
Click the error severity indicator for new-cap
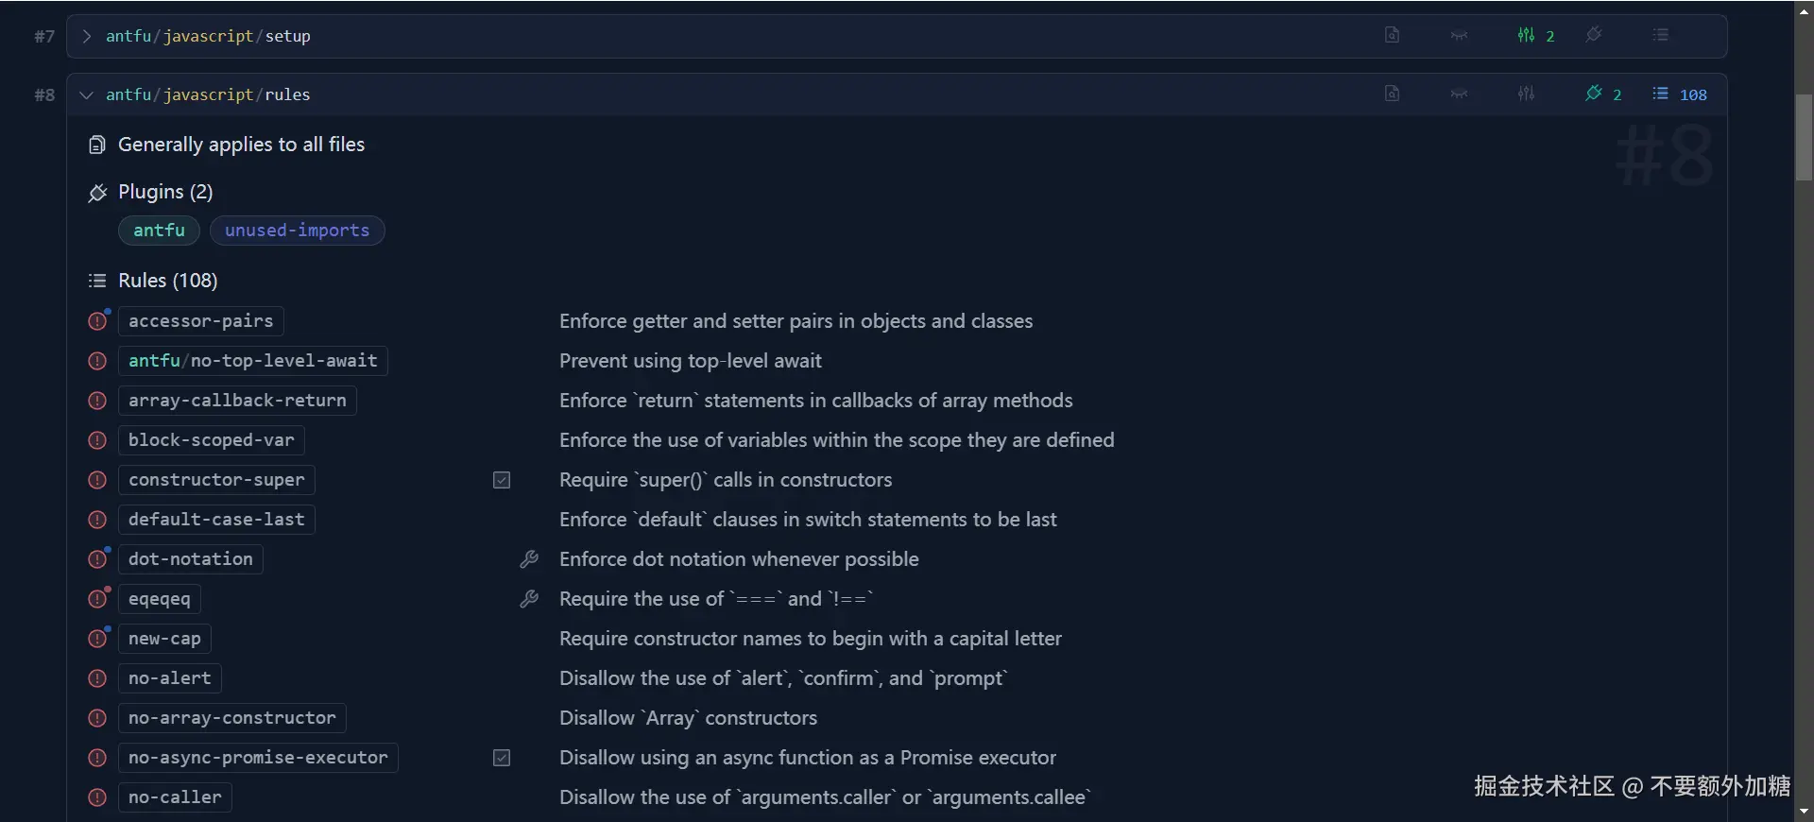pyautogui.click(x=97, y=639)
